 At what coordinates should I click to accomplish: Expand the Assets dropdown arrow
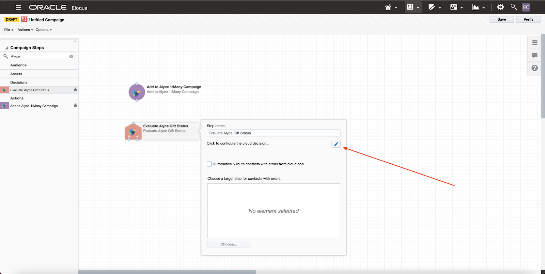click(x=440, y=8)
